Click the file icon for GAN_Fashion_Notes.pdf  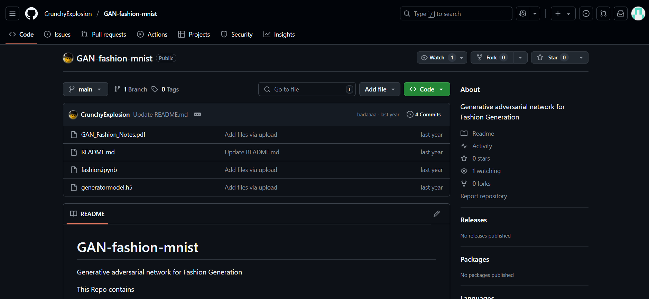coord(74,135)
